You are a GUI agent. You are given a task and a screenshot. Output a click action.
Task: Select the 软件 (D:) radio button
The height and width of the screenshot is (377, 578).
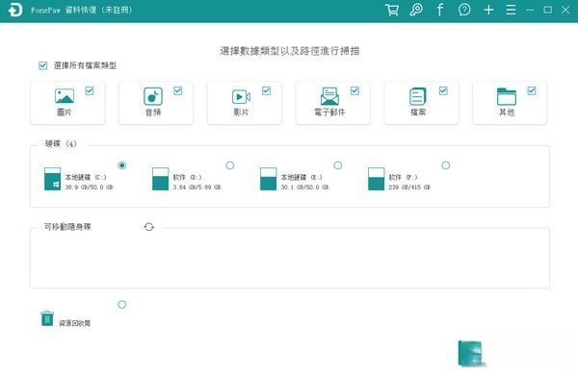pos(230,165)
